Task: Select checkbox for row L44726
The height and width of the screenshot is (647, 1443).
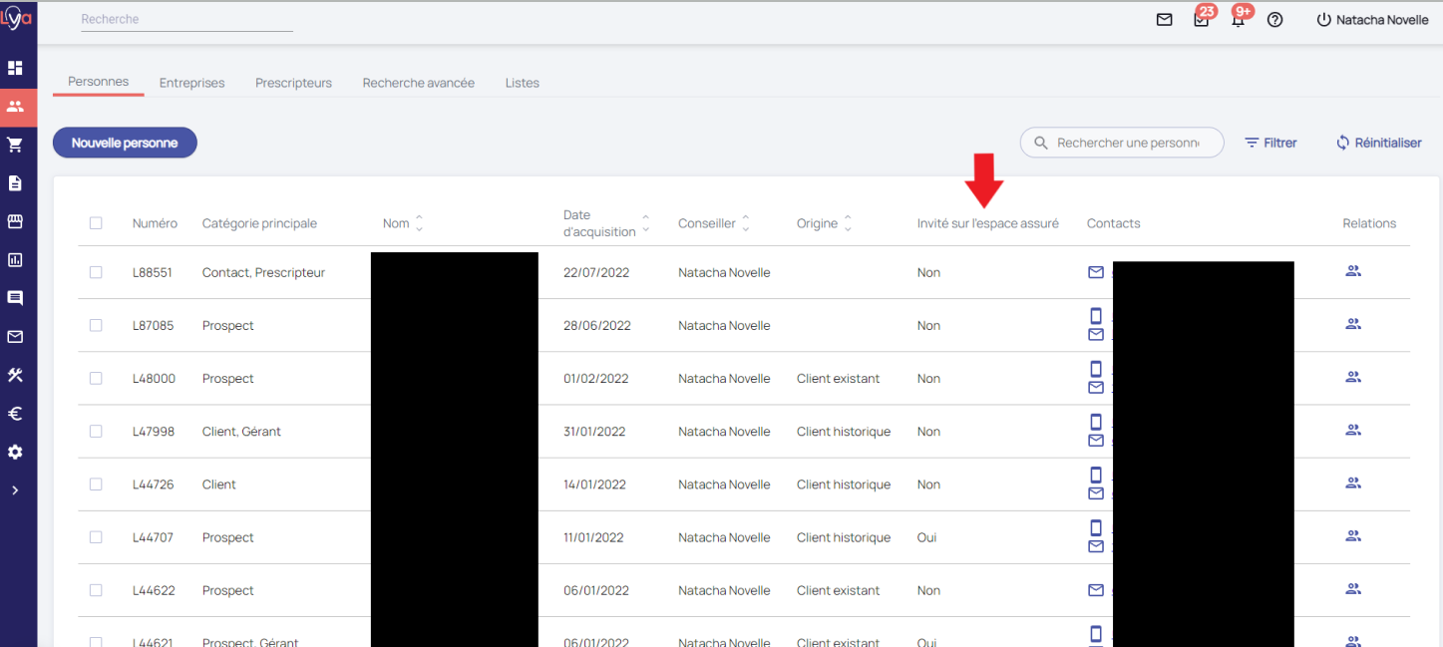Action: [x=96, y=485]
